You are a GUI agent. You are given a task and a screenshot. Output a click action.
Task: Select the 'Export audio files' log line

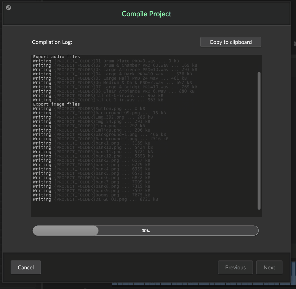(x=56, y=57)
